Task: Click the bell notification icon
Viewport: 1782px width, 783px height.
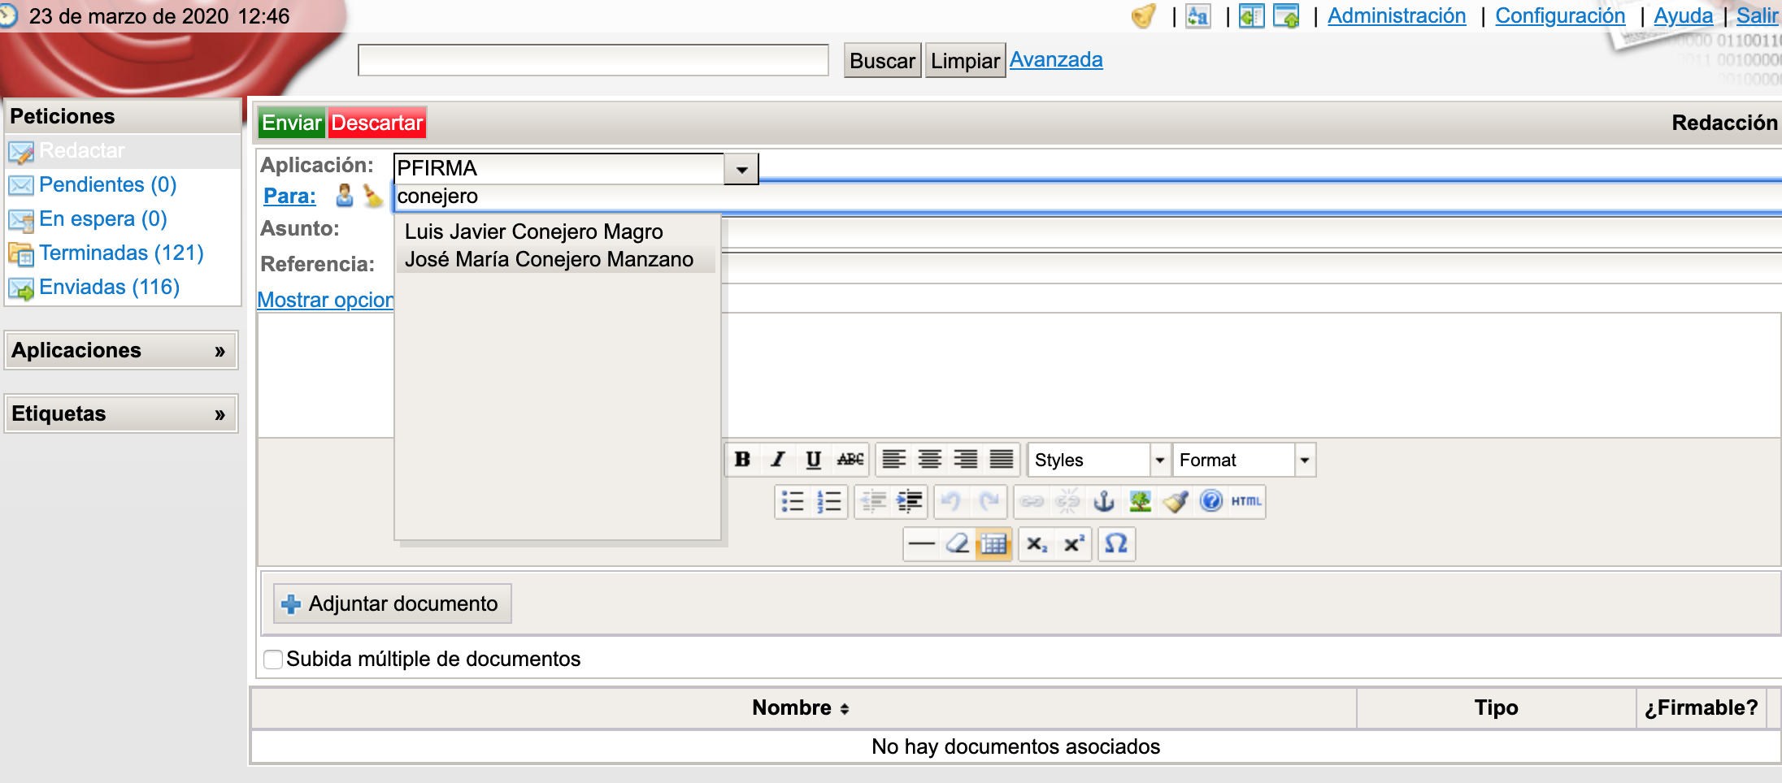Action: (x=1143, y=16)
